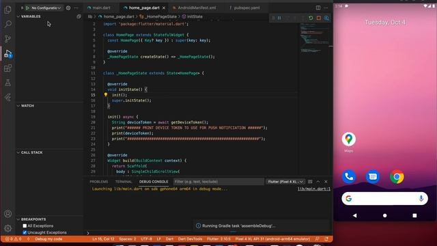The width and height of the screenshot is (437, 246).
Task: Enable All Exceptions breakpoint
Action: pyautogui.click(x=25, y=225)
